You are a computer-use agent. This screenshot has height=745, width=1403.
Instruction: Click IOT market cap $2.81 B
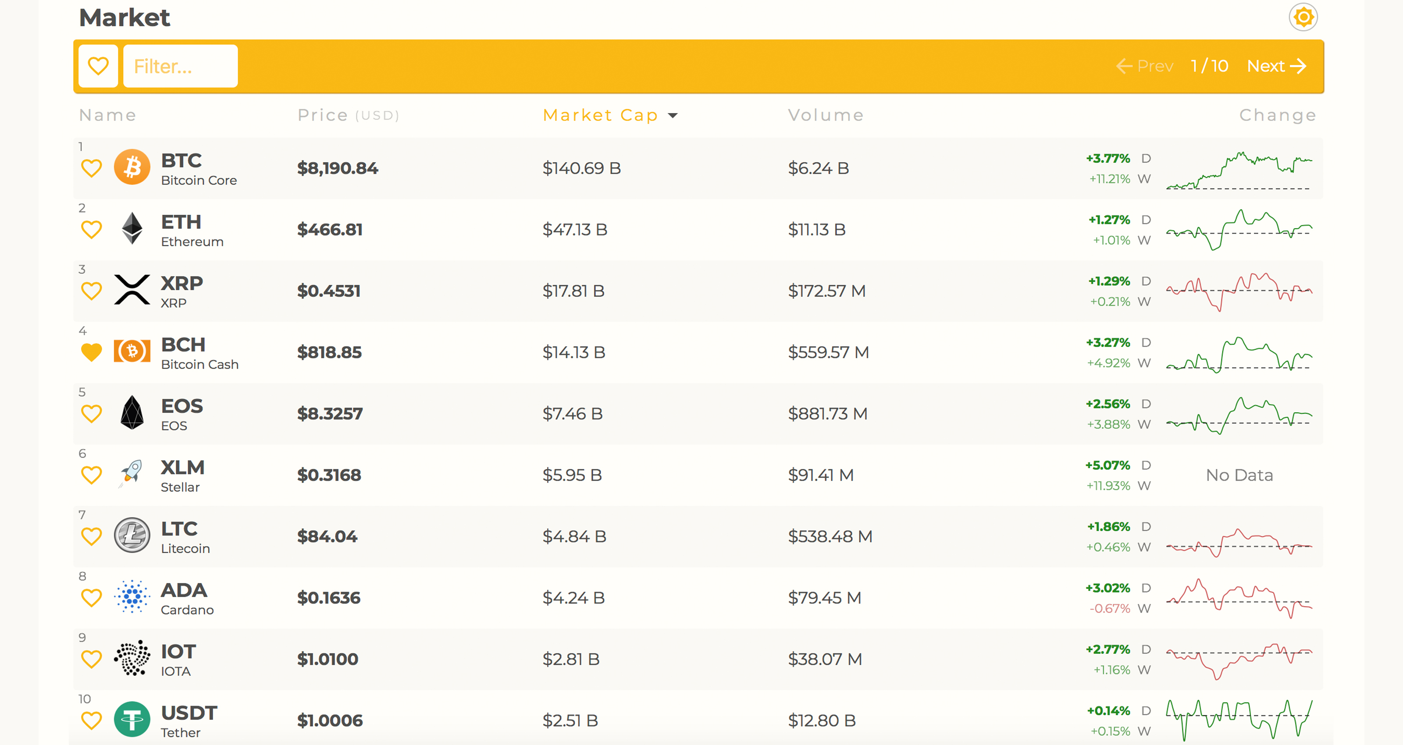click(x=571, y=659)
